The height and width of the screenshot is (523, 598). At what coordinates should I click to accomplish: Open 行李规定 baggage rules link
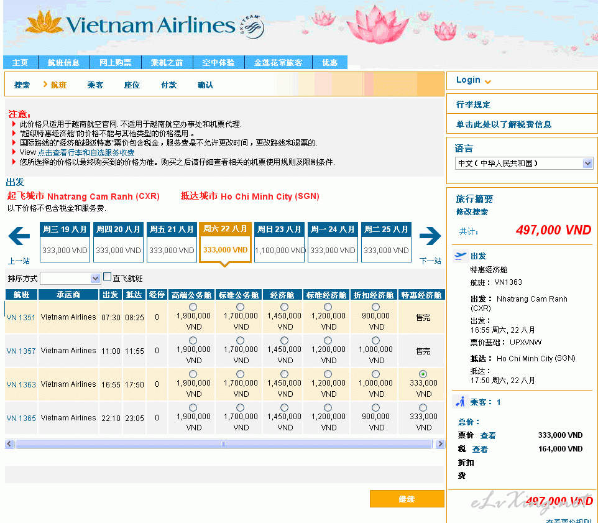473,105
